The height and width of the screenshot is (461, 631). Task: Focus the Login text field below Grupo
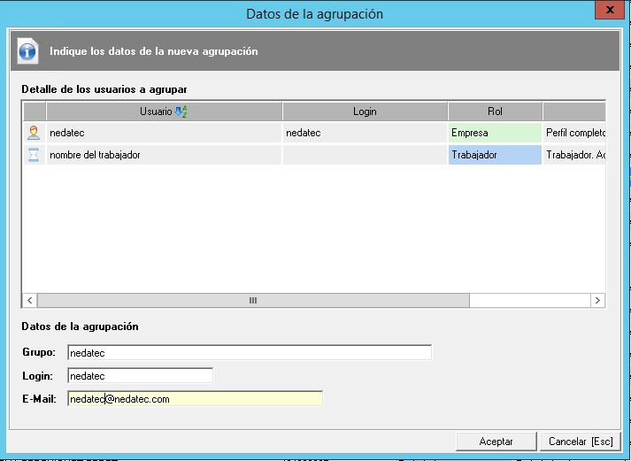tap(140, 375)
